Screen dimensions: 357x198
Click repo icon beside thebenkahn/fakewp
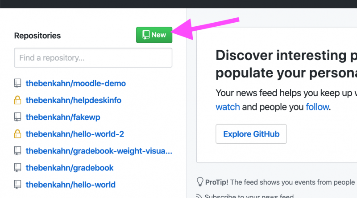[17, 117]
